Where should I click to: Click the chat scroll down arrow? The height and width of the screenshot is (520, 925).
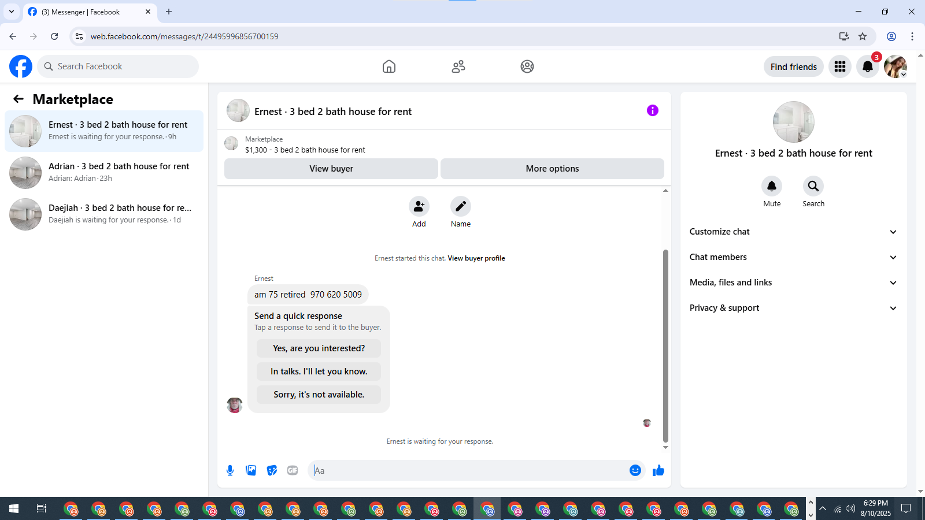(665, 447)
